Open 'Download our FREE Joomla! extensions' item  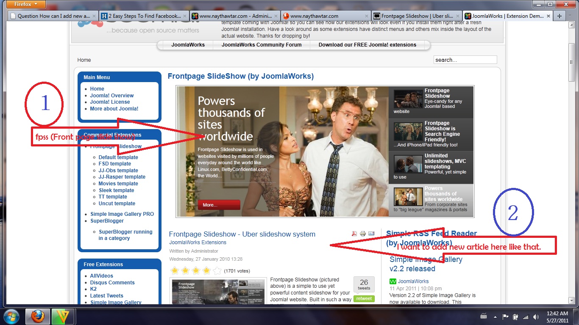pyautogui.click(x=367, y=45)
